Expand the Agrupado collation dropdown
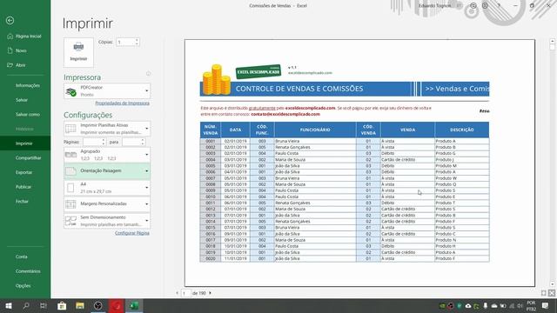The height and width of the screenshot is (313, 557). tap(107, 155)
